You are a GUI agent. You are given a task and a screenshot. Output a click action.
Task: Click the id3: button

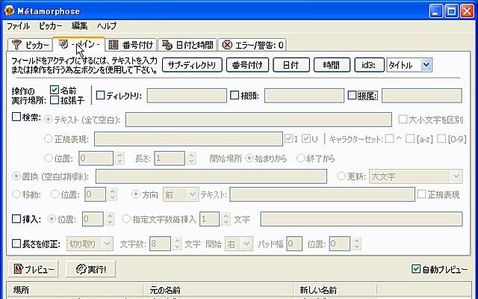(369, 65)
